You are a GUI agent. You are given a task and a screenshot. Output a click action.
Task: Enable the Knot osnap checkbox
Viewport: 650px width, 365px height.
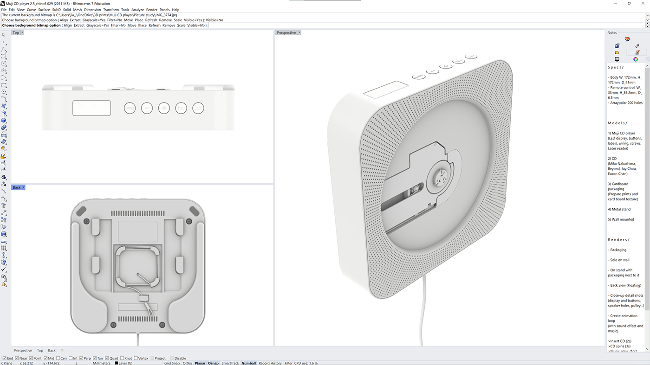pyautogui.click(x=122, y=358)
